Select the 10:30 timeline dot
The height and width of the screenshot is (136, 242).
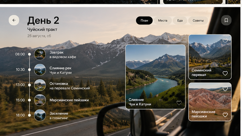29,70
